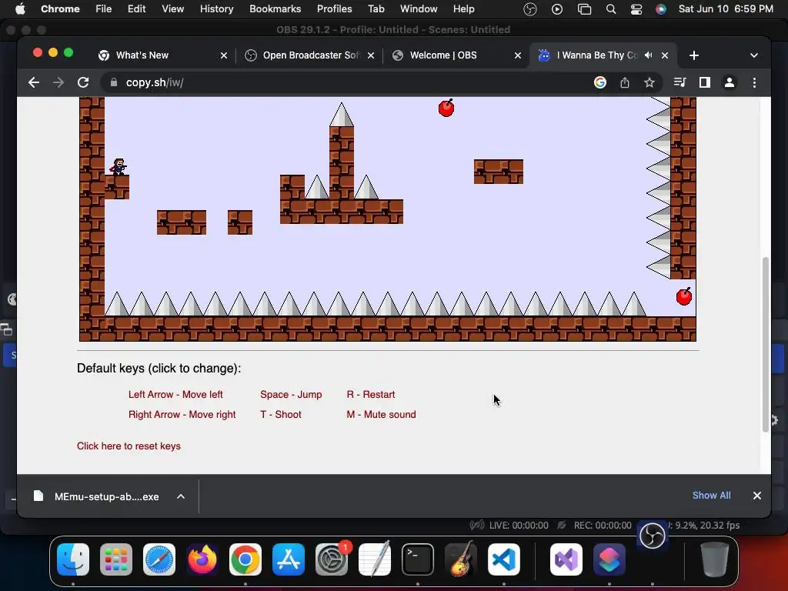788x591 pixels.
Task: Launch Firefox from the dock
Action: tap(202, 559)
